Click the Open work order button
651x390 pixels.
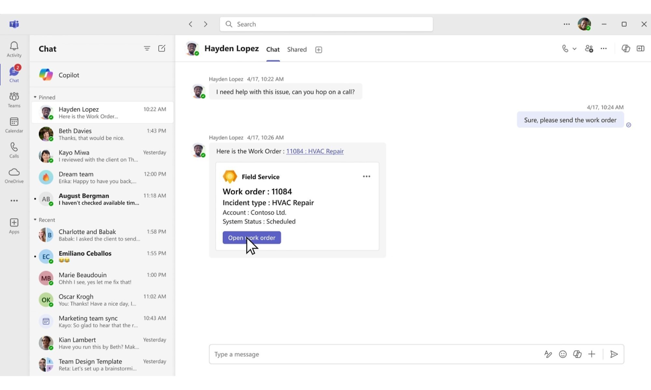(x=252, y=238)
